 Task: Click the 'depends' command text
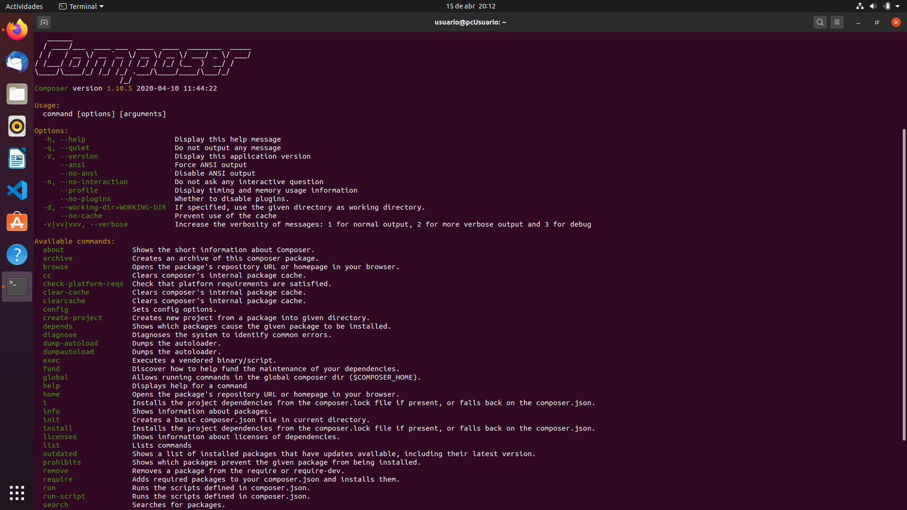[58, 326]
